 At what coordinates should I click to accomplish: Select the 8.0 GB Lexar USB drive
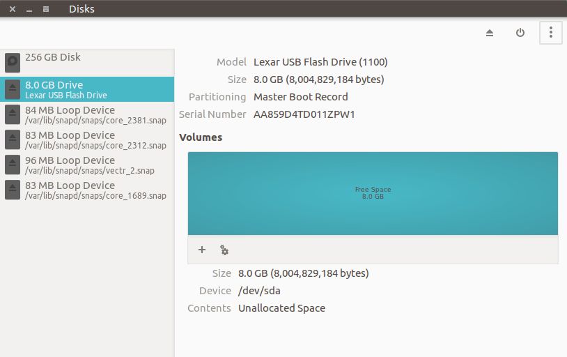[x=86, y=89]
